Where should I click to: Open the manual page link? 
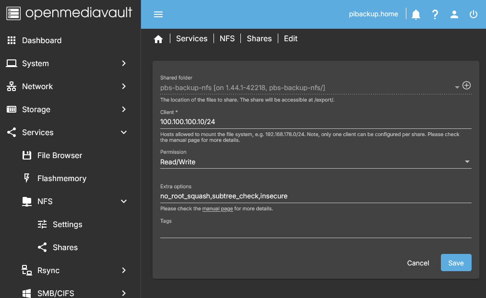pyautogui.click(x=217, y=209)
